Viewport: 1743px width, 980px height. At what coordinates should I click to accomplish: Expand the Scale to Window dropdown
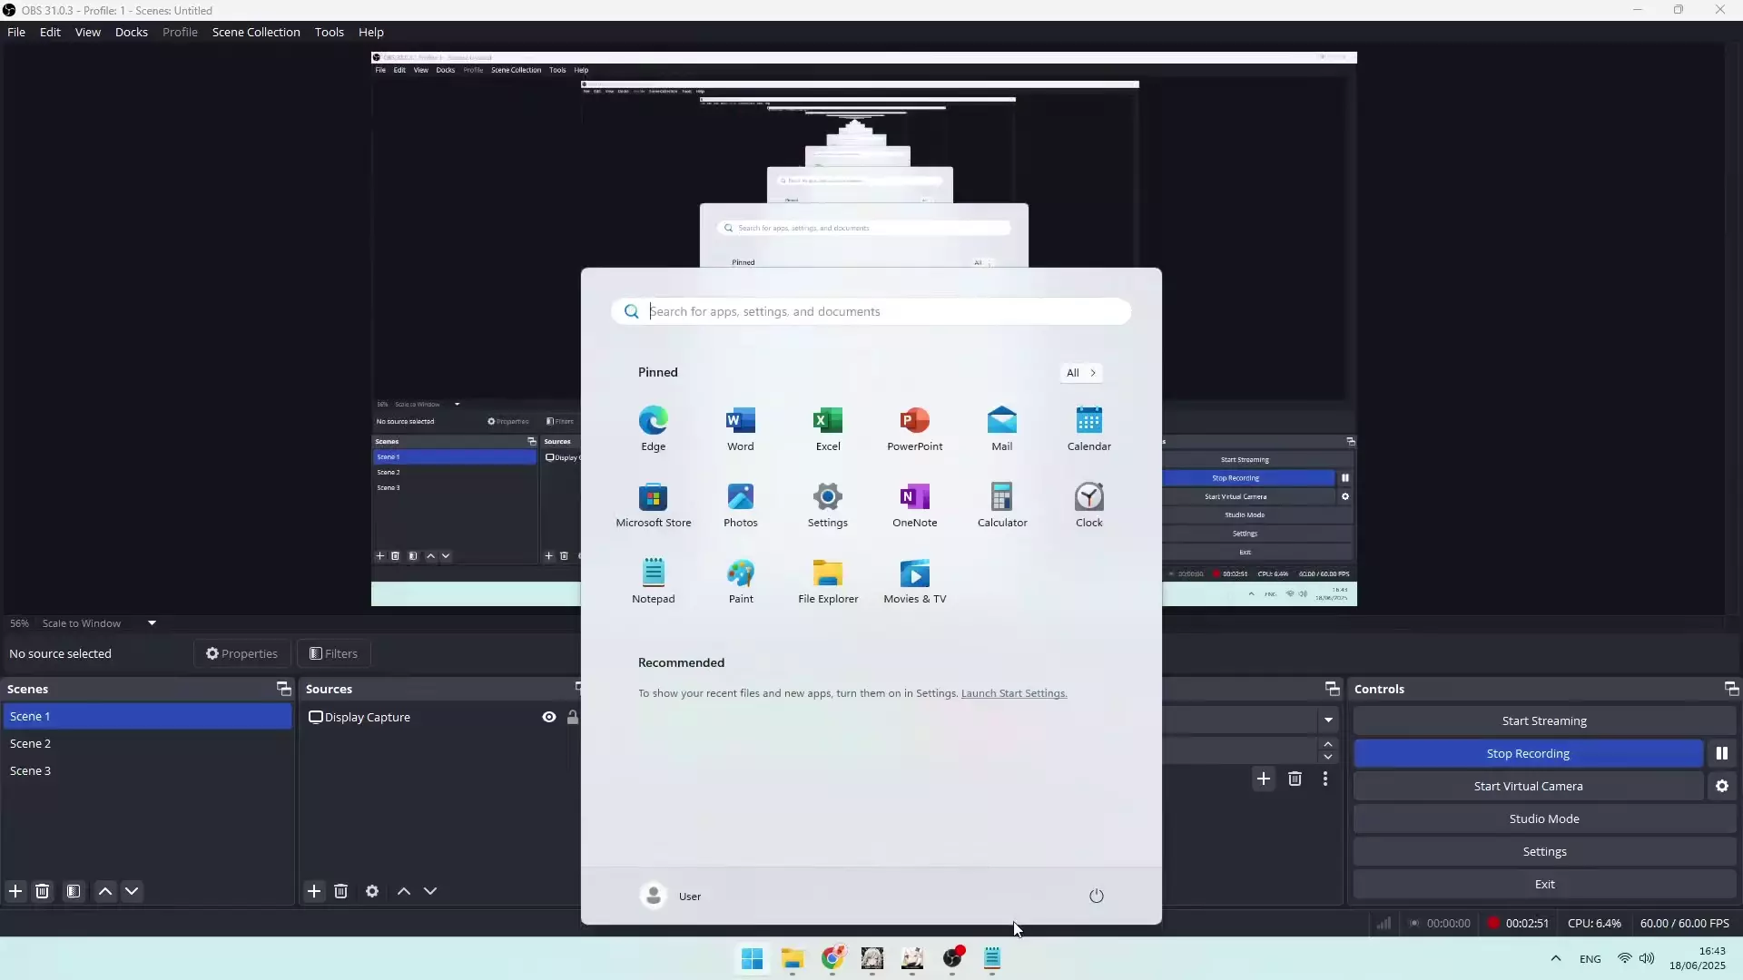[x=152, y=623]
